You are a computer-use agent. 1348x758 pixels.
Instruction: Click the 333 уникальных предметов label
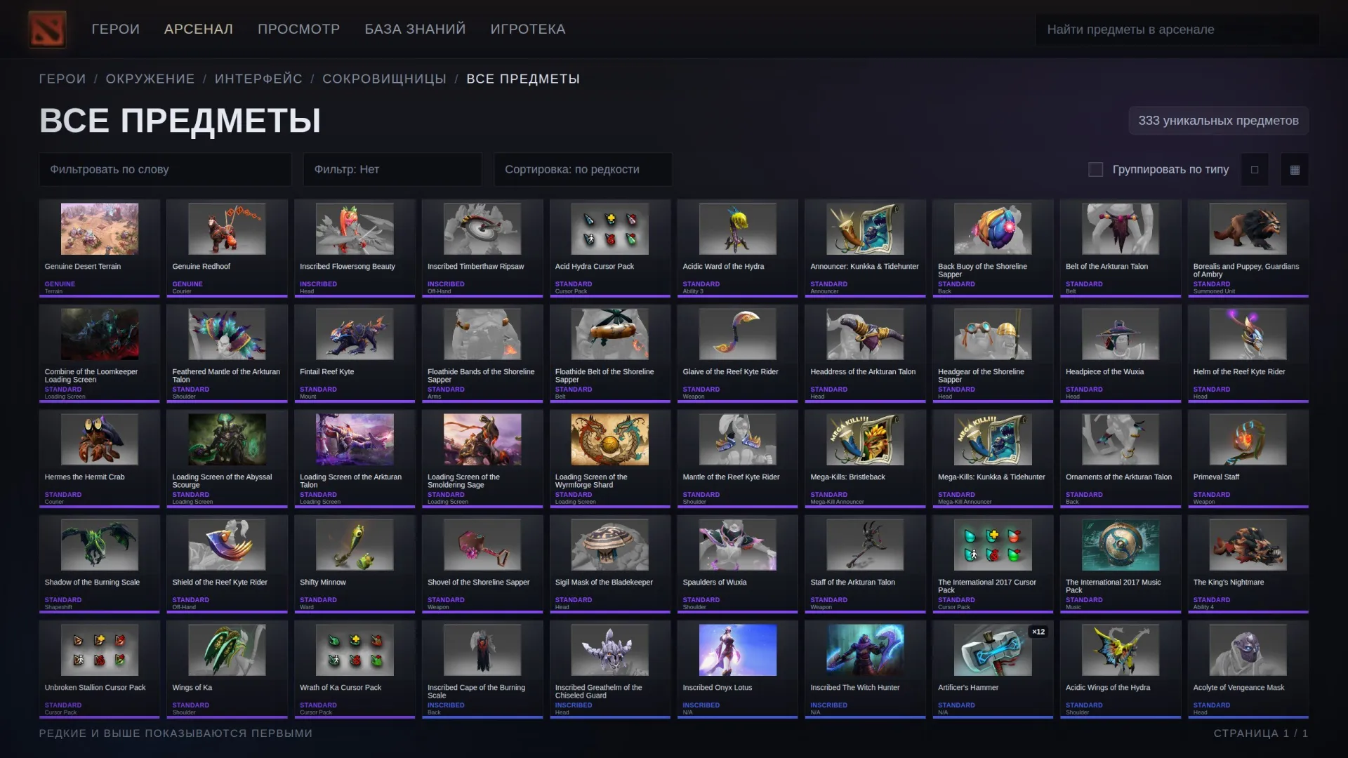pyautogui.click(x=1218, y=121)
